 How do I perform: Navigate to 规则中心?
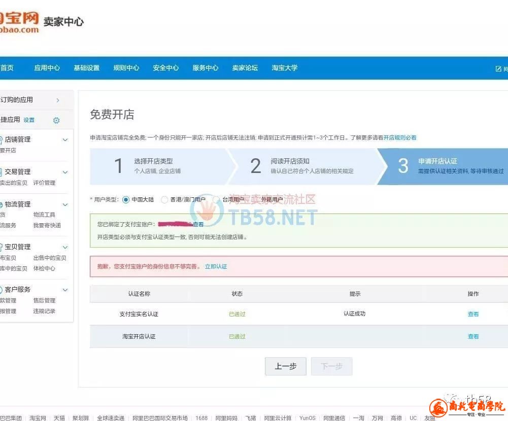coord(126,67)
